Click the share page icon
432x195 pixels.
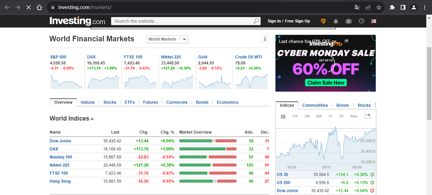(x=368, y=8)
